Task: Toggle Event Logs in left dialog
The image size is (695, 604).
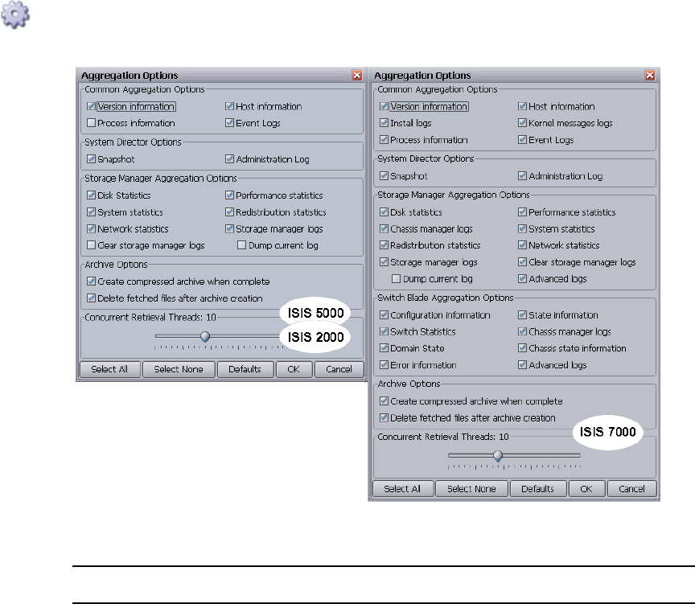Action: (229, 123)
